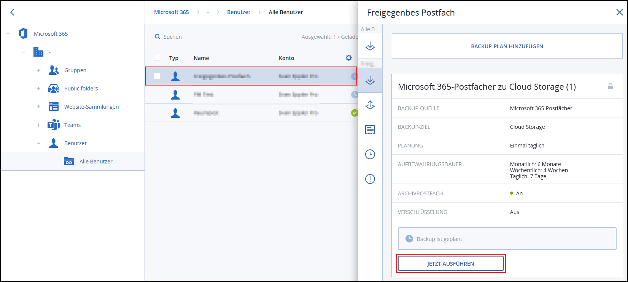Expand the Teams tree node

pos(38,125)
